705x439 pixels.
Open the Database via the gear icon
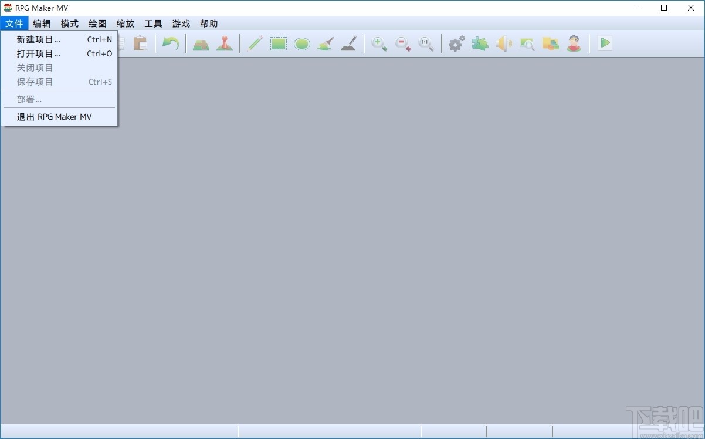pyautogui.click(x=456, y=43)
